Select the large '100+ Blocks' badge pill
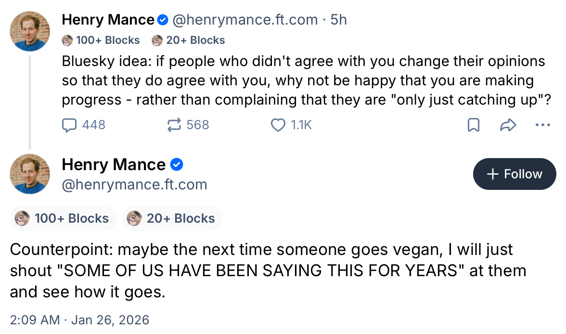Screen dimensions: 566x334 pyautogui.click(x=63, y=218)
